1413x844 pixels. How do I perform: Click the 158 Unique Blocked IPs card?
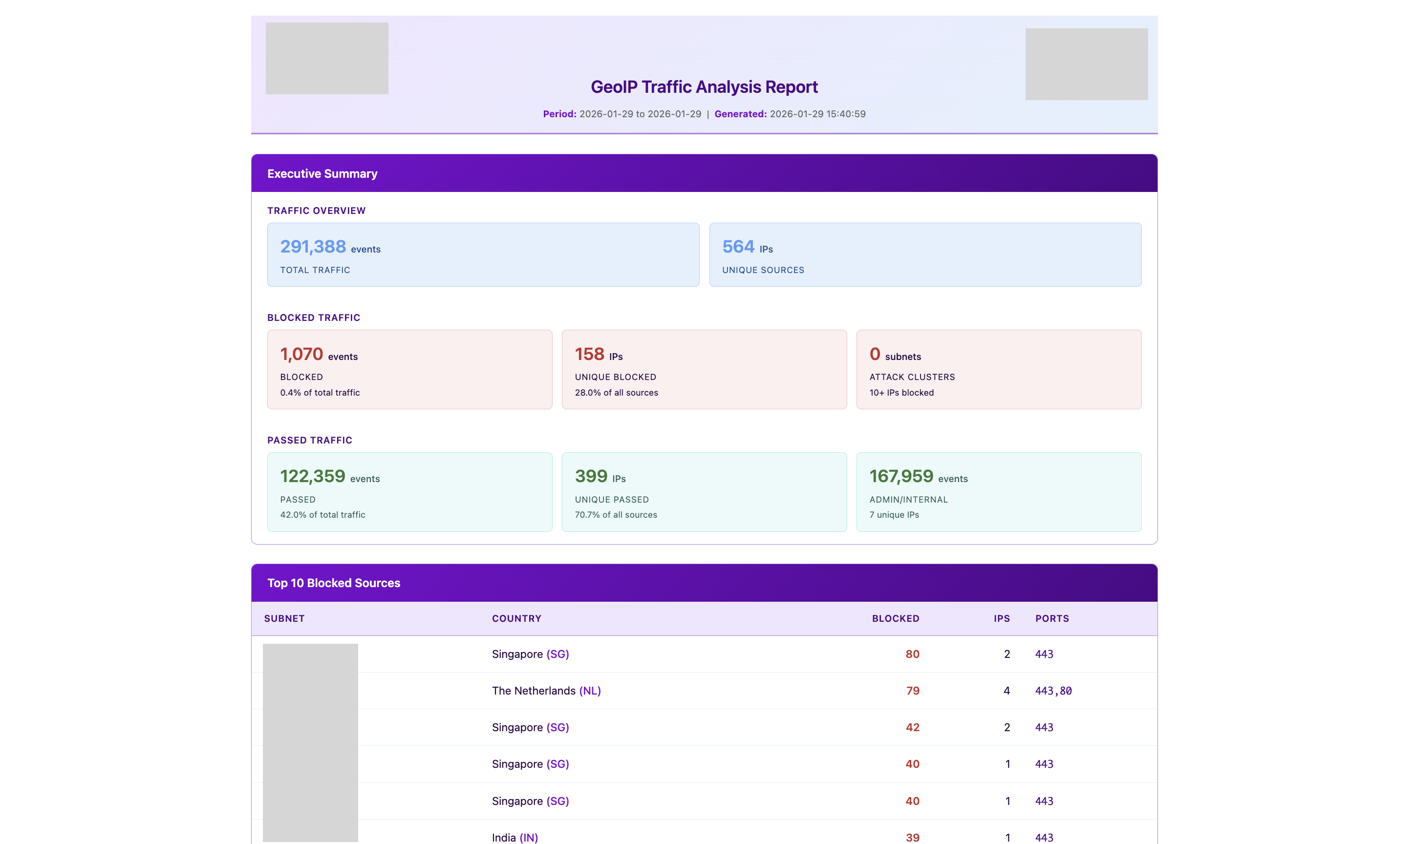point(704,370)
